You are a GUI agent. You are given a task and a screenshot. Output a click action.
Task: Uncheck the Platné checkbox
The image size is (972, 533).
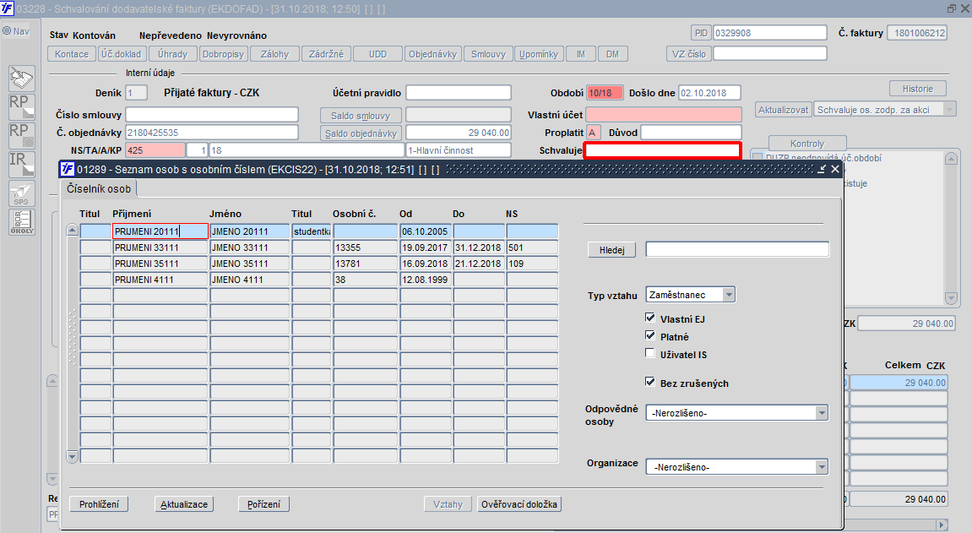(649, 336)
